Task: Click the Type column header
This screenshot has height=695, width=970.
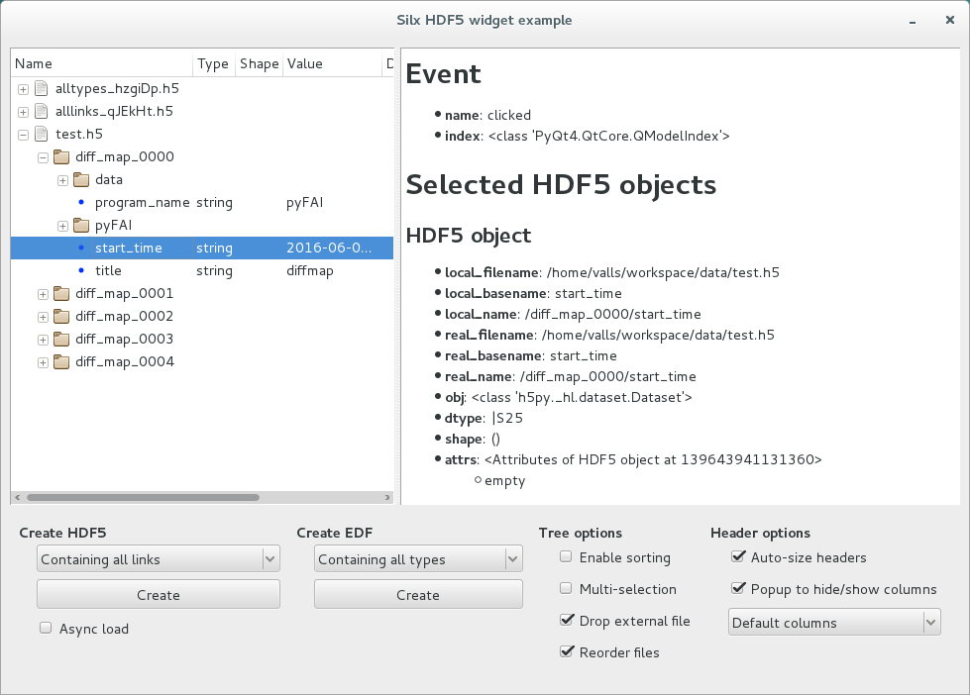Action: pyautogui.click(x=213, y=64)
